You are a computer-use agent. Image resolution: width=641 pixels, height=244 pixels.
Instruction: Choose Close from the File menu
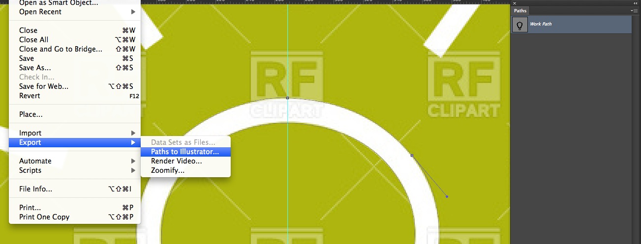tap(75, 30)
